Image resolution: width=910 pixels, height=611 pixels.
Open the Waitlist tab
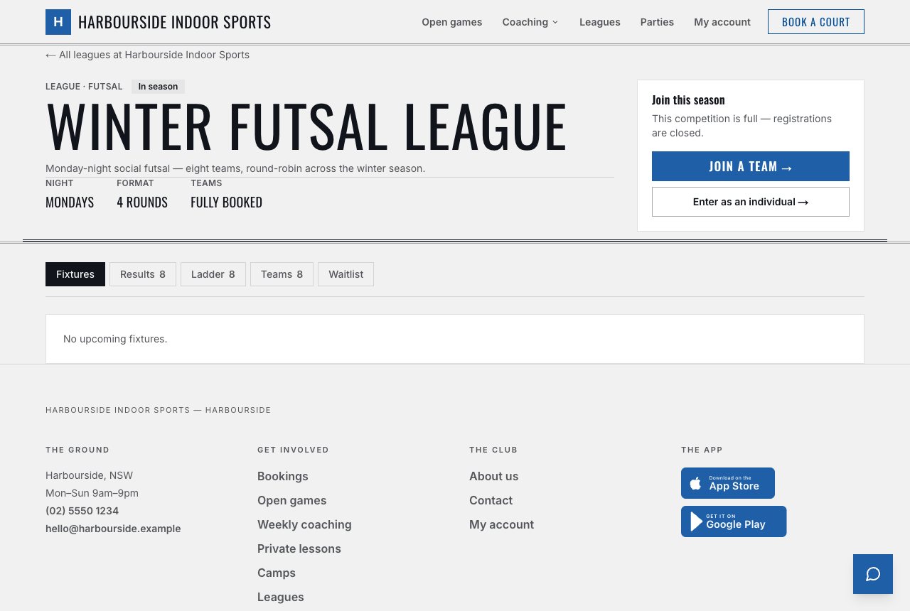point(346,274)
